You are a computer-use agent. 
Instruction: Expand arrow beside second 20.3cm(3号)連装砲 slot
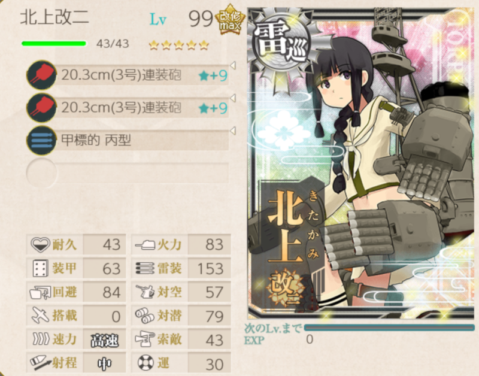click(x=233, y=98)
